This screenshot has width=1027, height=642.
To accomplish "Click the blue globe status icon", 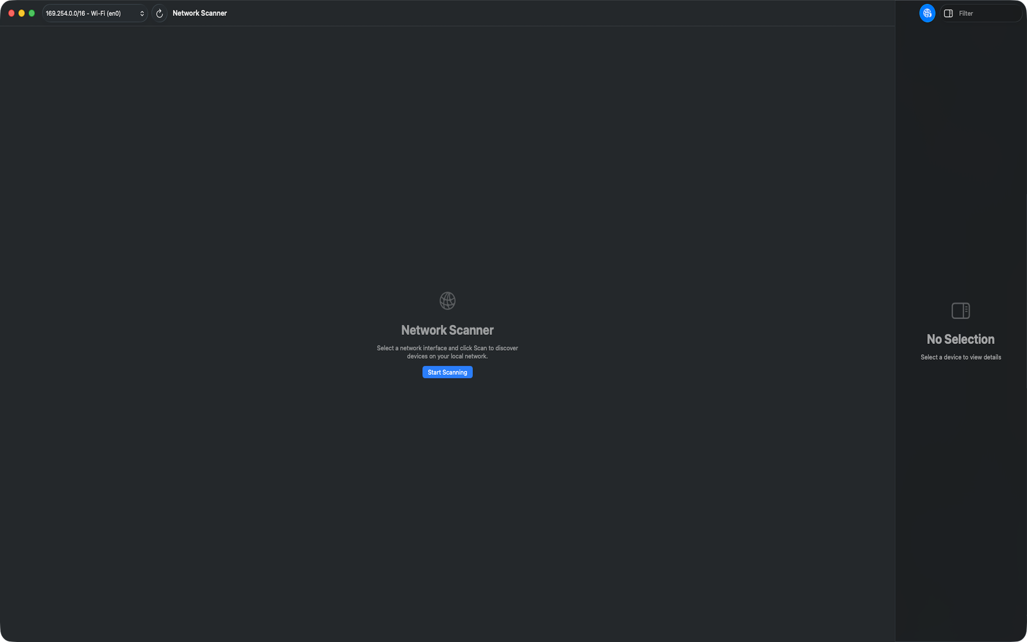I will (x=927, y=13).
